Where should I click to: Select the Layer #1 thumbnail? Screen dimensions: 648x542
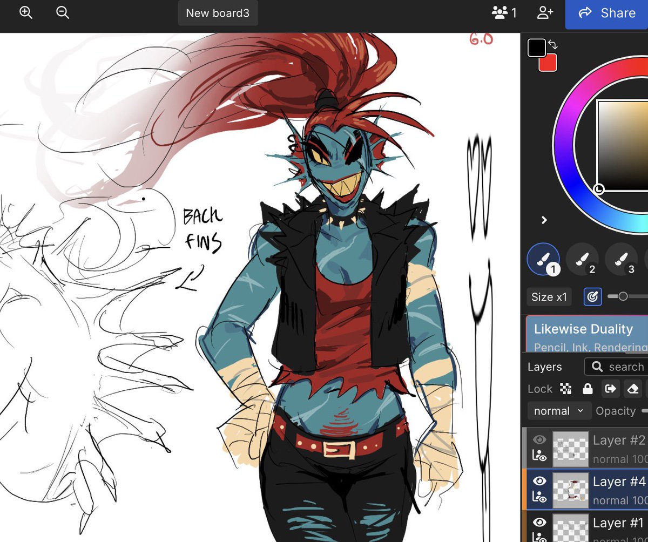(x=571, y=528)
